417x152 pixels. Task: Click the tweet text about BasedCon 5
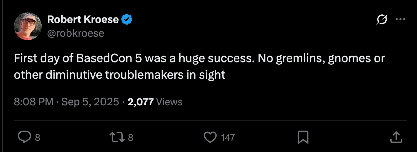[199, 67]
